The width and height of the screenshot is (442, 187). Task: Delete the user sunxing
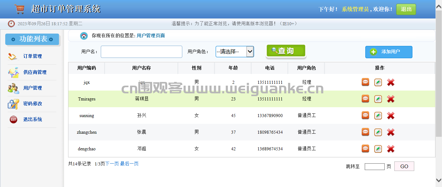pos(391,116)
